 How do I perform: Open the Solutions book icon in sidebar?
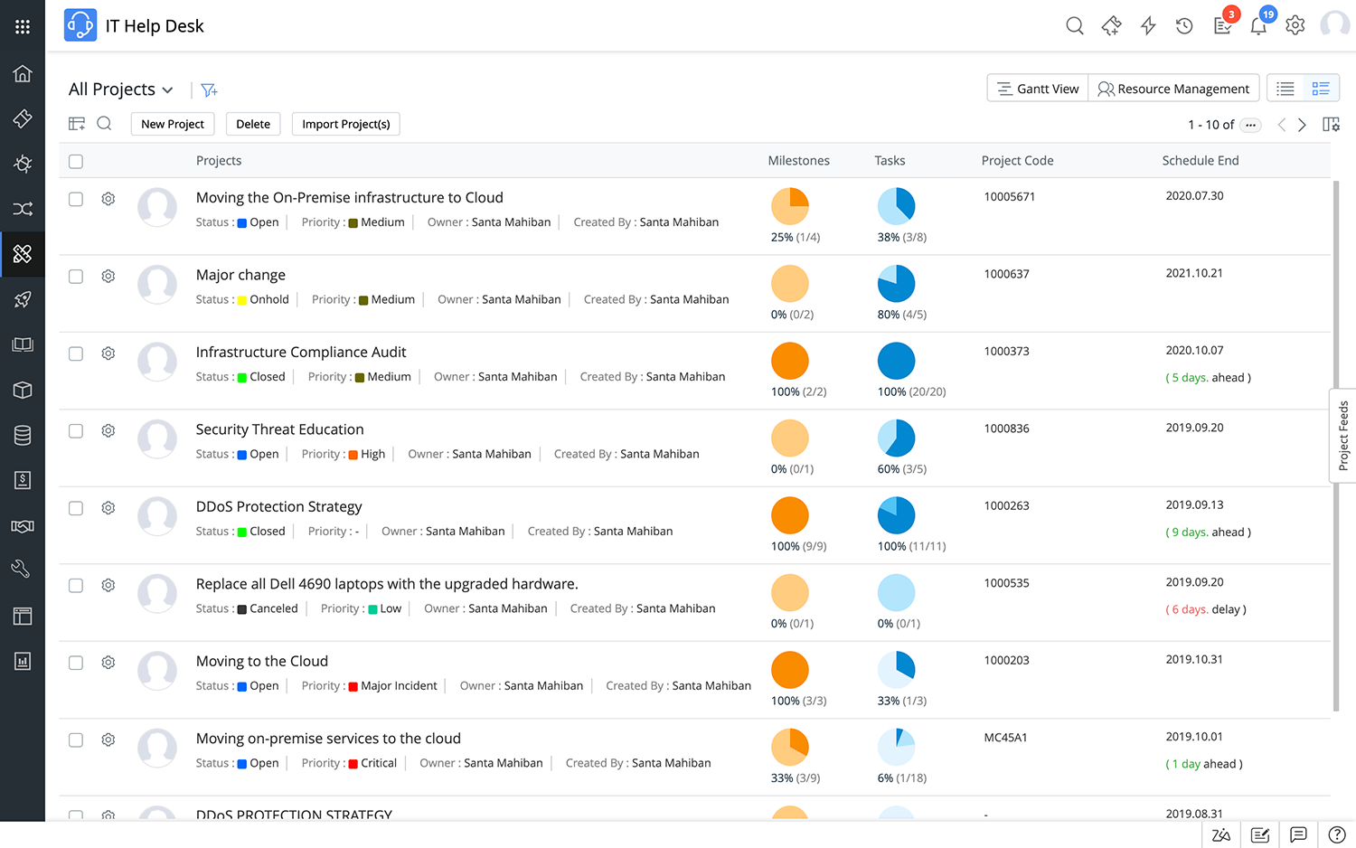tap(23, 344)
